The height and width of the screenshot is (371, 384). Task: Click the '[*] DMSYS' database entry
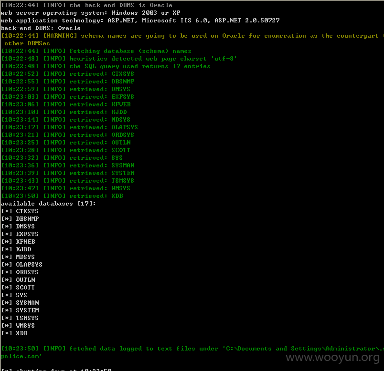[18, 226]
